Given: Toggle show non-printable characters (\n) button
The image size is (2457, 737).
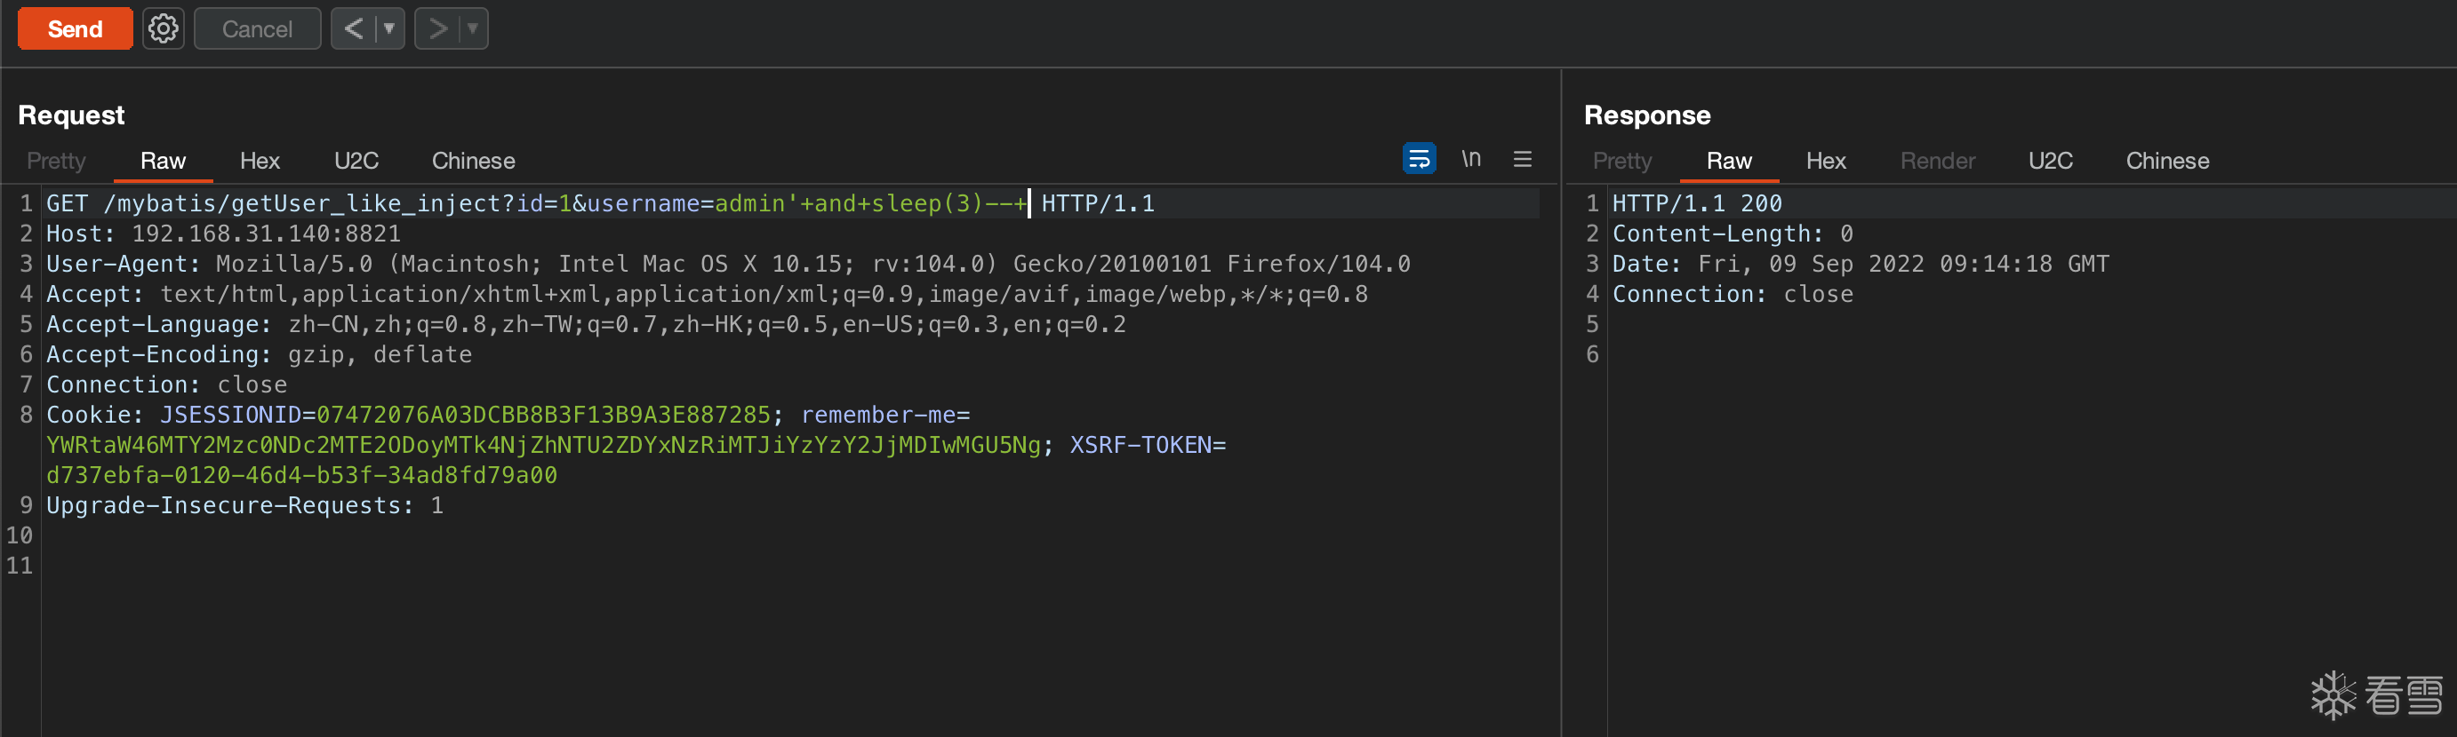Looking at the screenshot, I should [x=1471, y=158].
